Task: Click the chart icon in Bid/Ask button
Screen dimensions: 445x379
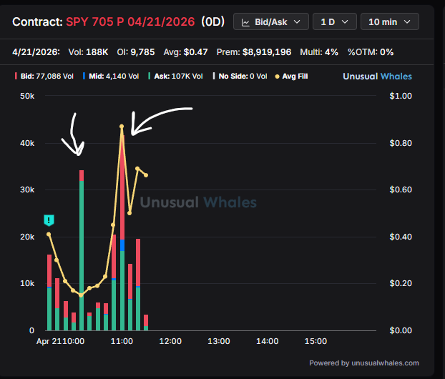Action: point(245,22)
